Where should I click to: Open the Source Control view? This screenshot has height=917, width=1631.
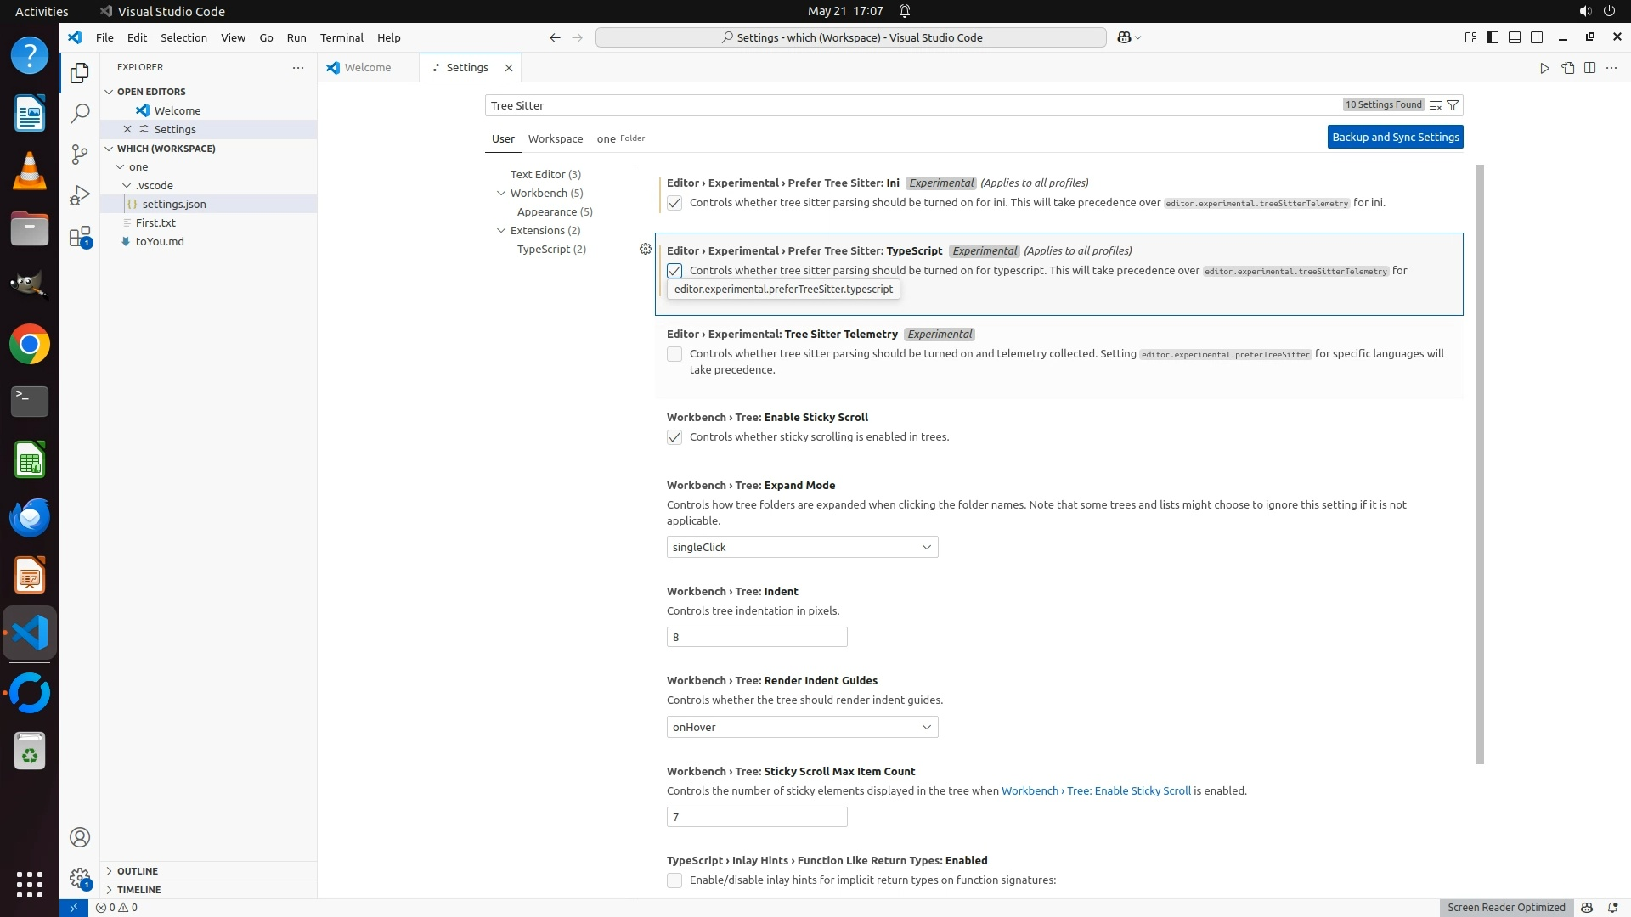click(x=80, y=154)
